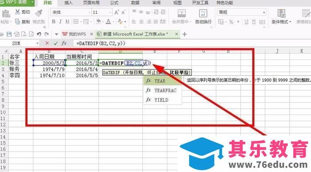Click the percent style icon
311x172 pixels.
tap(231, 22)
